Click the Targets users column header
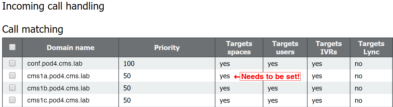The width and height of the screenshot is (393, 107). click(x=285, y=48)
